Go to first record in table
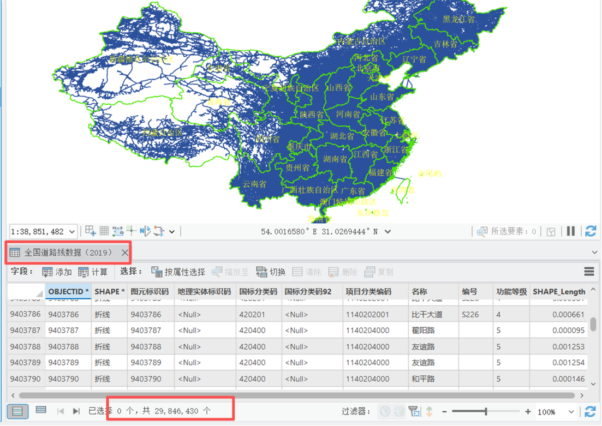 60,411
